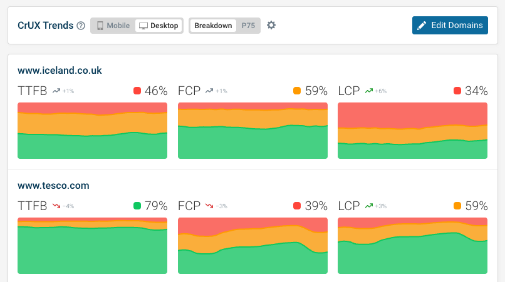Click the FCP label under www.iceland.co.uk
This screenshot has width=505, height=282.
click(x=189, y=91)
